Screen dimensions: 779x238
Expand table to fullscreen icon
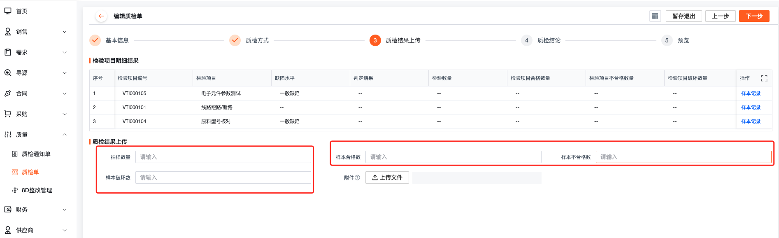coord(764,78)
